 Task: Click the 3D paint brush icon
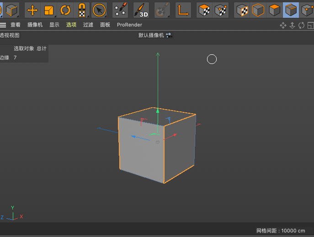[141, 10]
